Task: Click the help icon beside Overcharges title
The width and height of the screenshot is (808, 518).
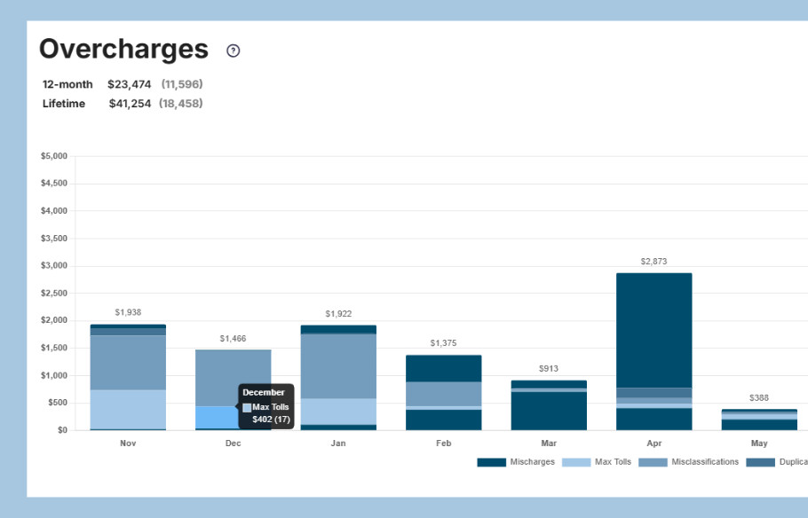Action: [x=234, y=51]
